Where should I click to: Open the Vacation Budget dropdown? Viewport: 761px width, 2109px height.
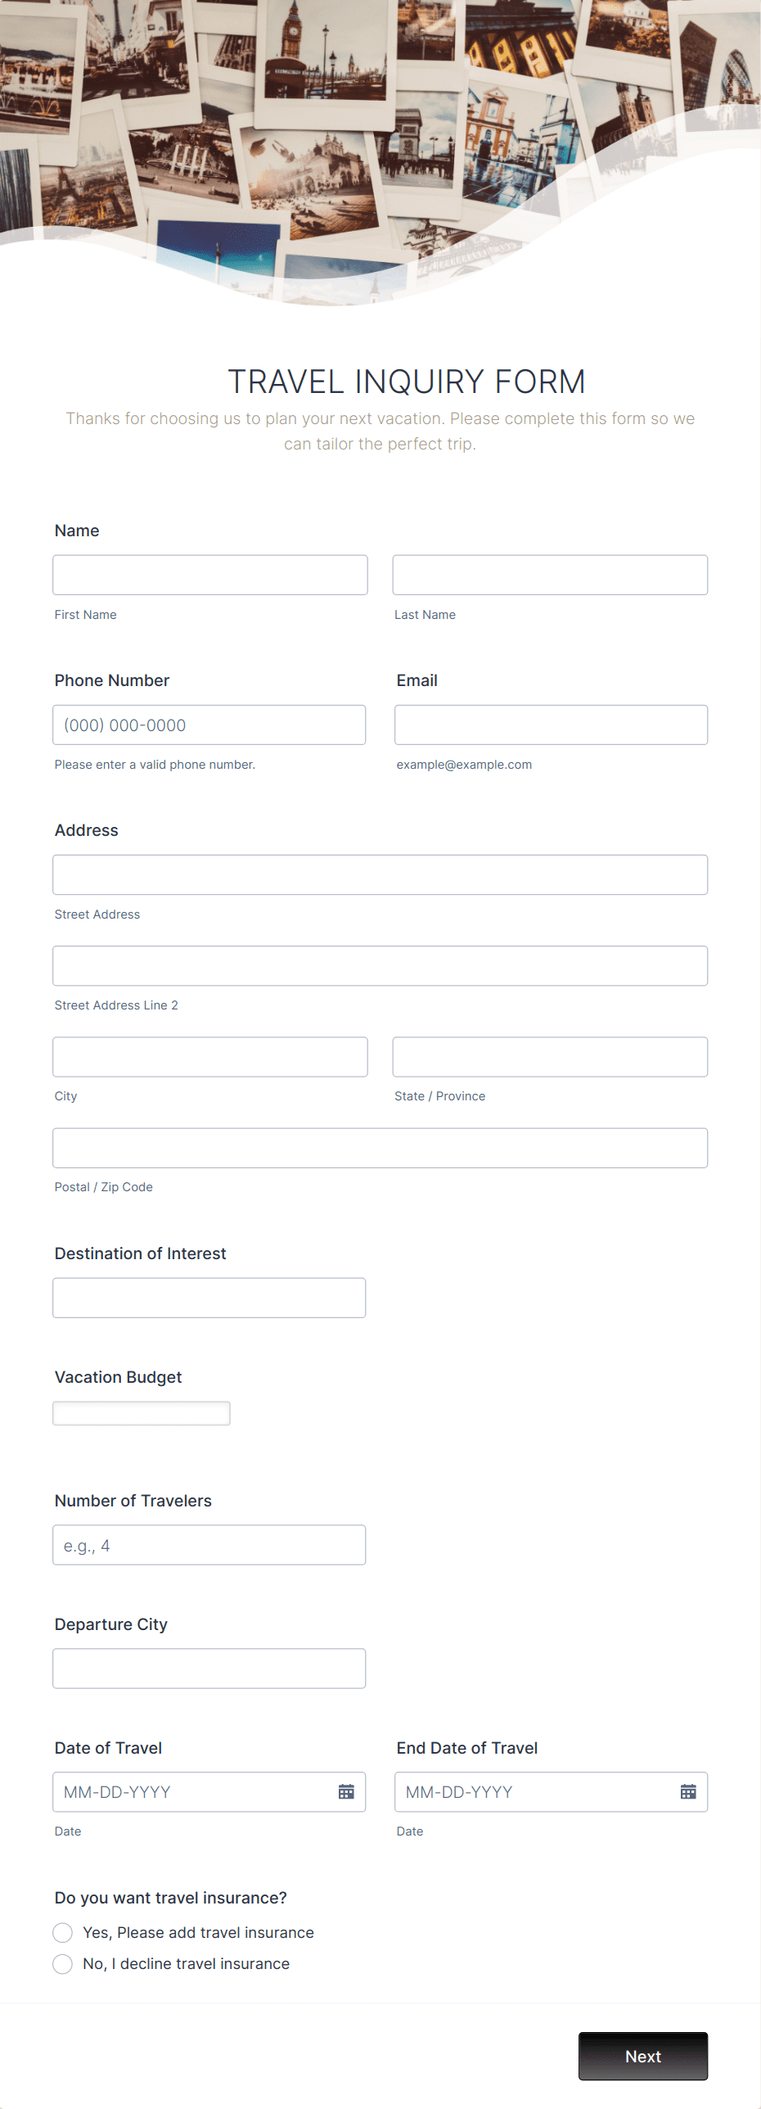coord(142,1413)
